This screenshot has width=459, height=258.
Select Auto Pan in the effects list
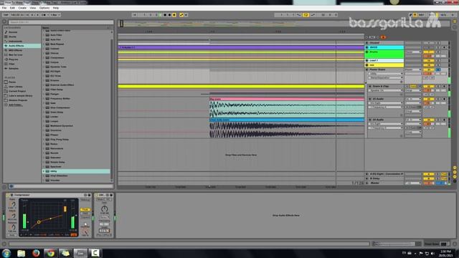(x=55, y=39)
